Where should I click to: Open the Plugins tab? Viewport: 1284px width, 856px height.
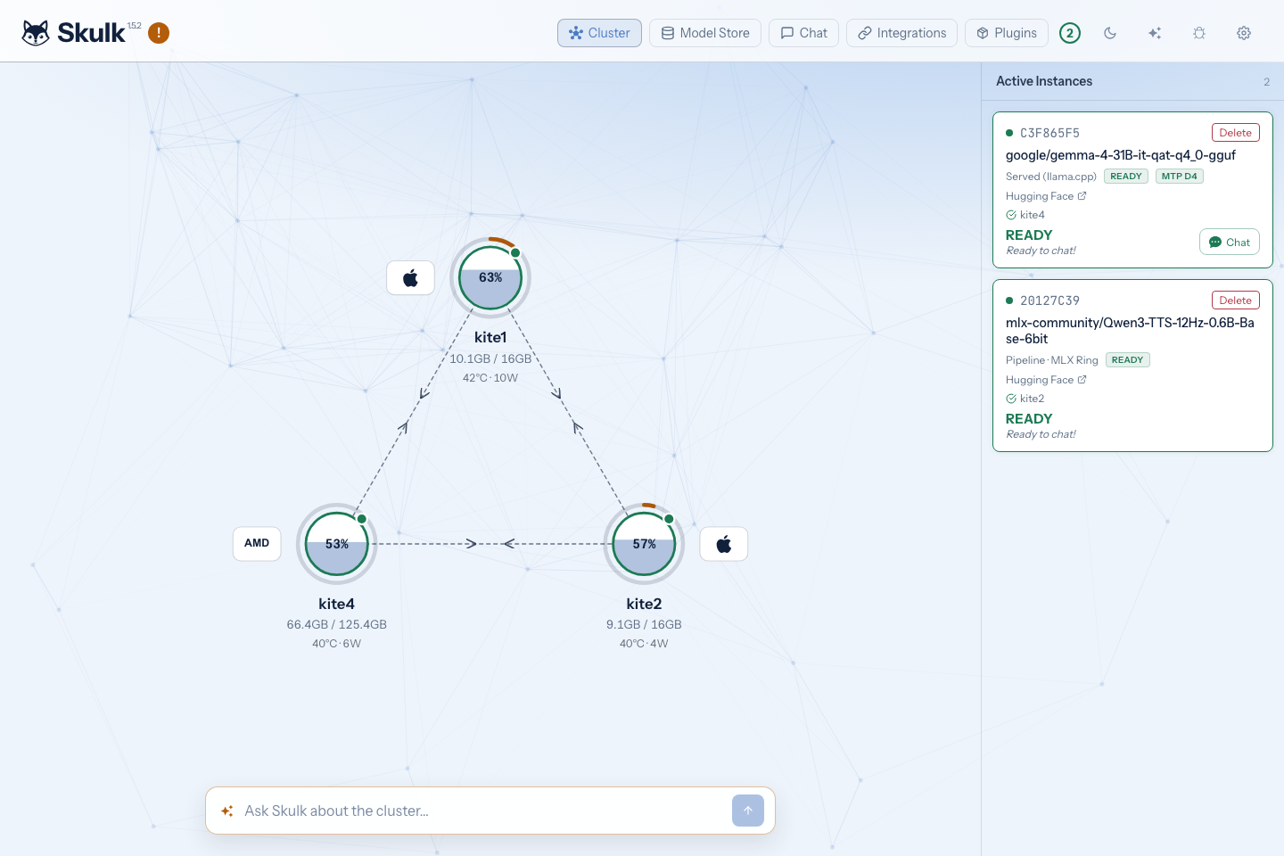(1007, 33)
